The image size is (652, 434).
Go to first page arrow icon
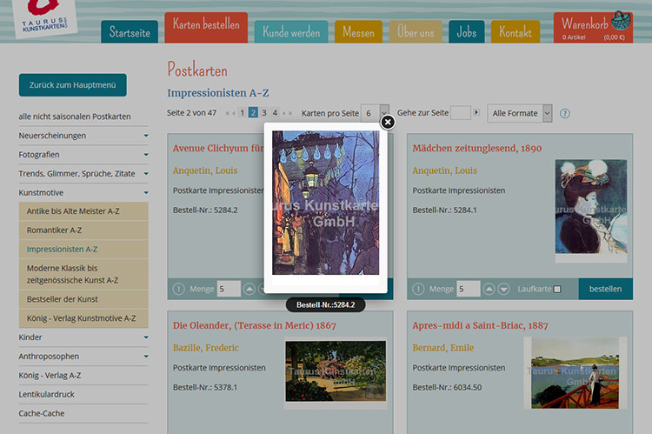(x=228, y=113)
